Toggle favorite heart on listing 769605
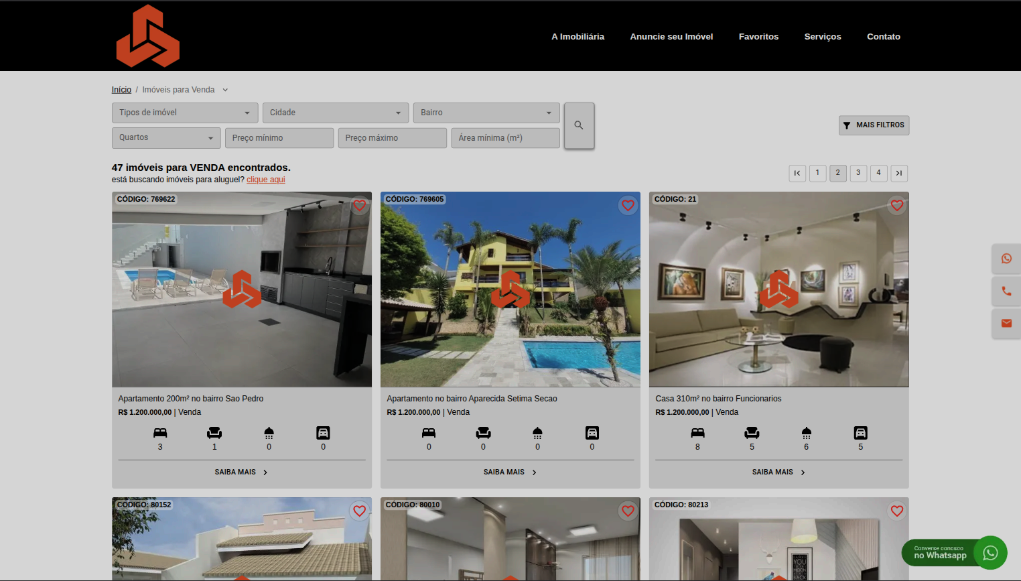Screen dimensions: 1021x581 [628, 206]
